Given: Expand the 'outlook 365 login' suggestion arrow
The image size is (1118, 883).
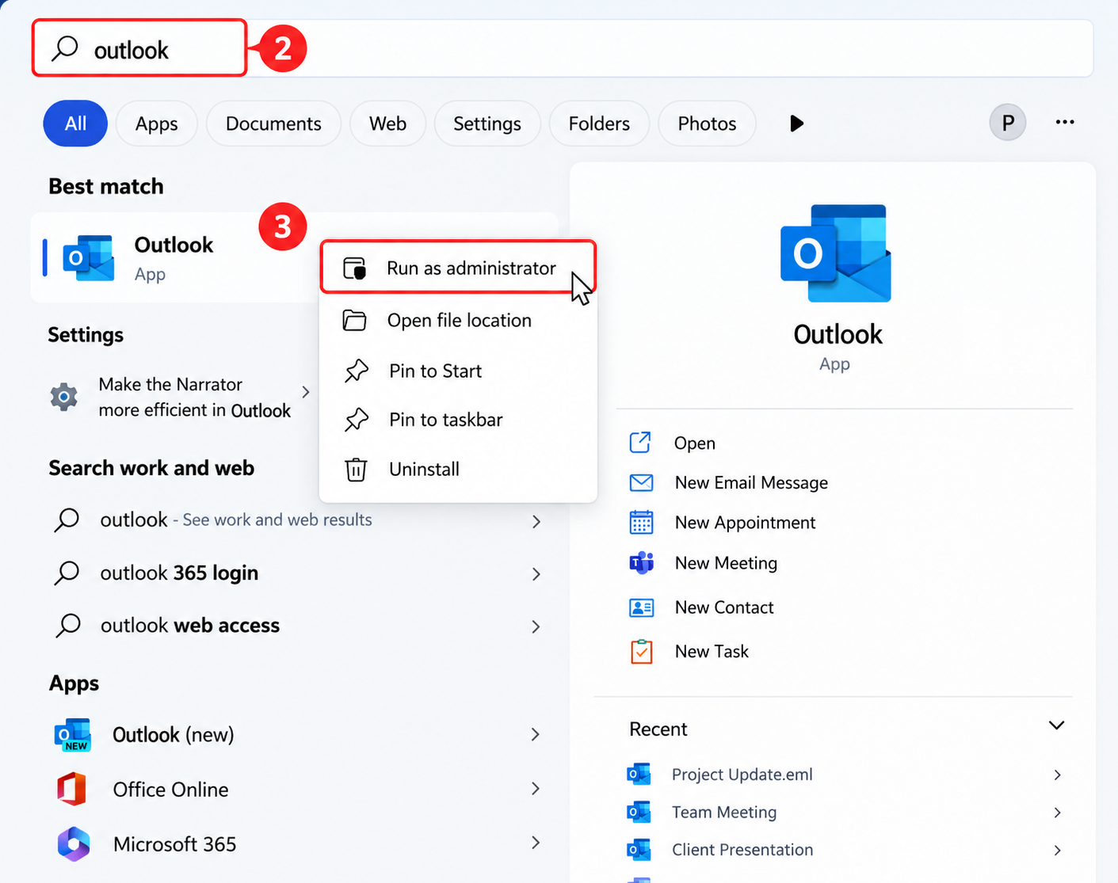Looking at the screenshot, I should tap(536, 574).
